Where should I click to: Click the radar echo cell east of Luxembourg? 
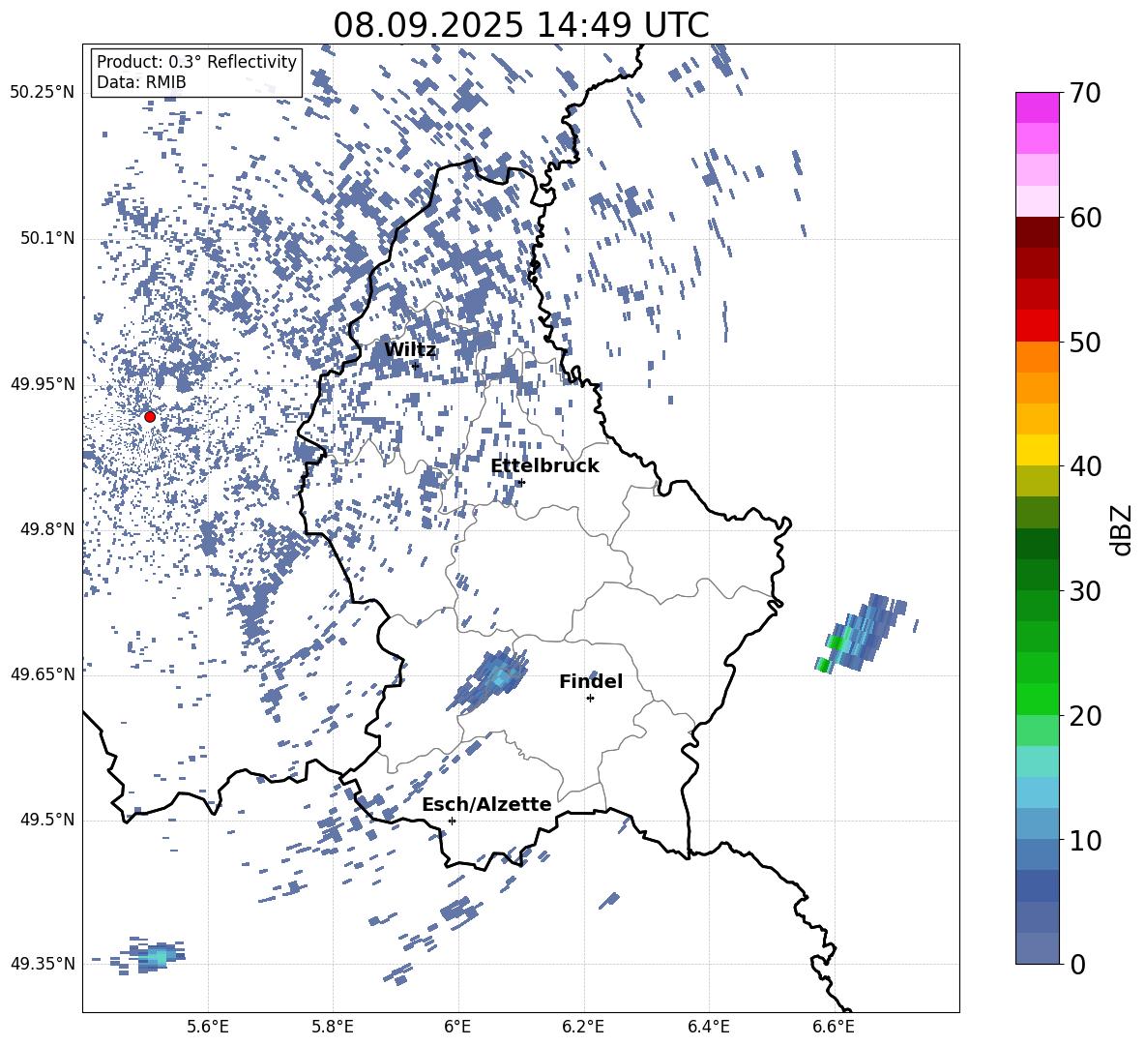862,633
